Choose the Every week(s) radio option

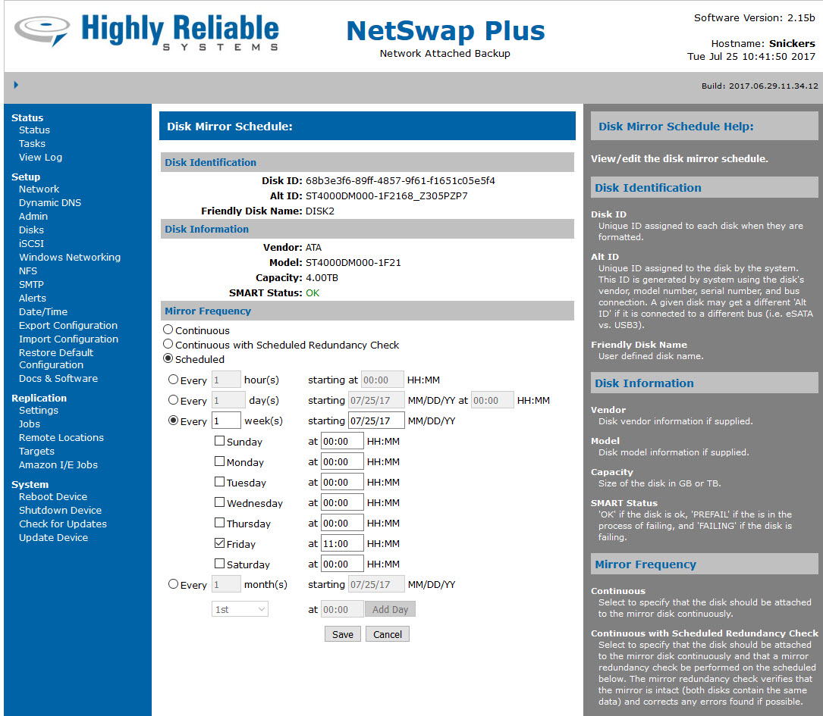coord(173,421)
